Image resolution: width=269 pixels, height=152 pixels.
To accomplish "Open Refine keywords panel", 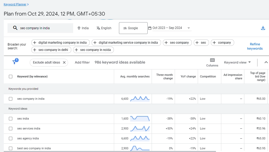I will (x=255, y=46).
